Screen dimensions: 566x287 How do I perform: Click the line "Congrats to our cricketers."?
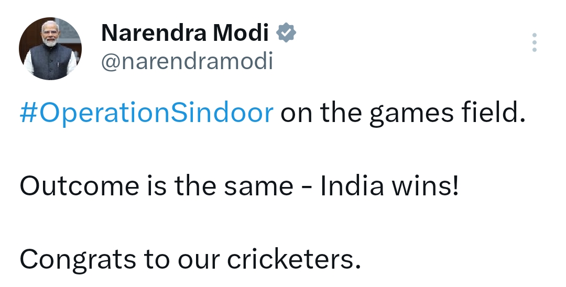tap(190, 259)
